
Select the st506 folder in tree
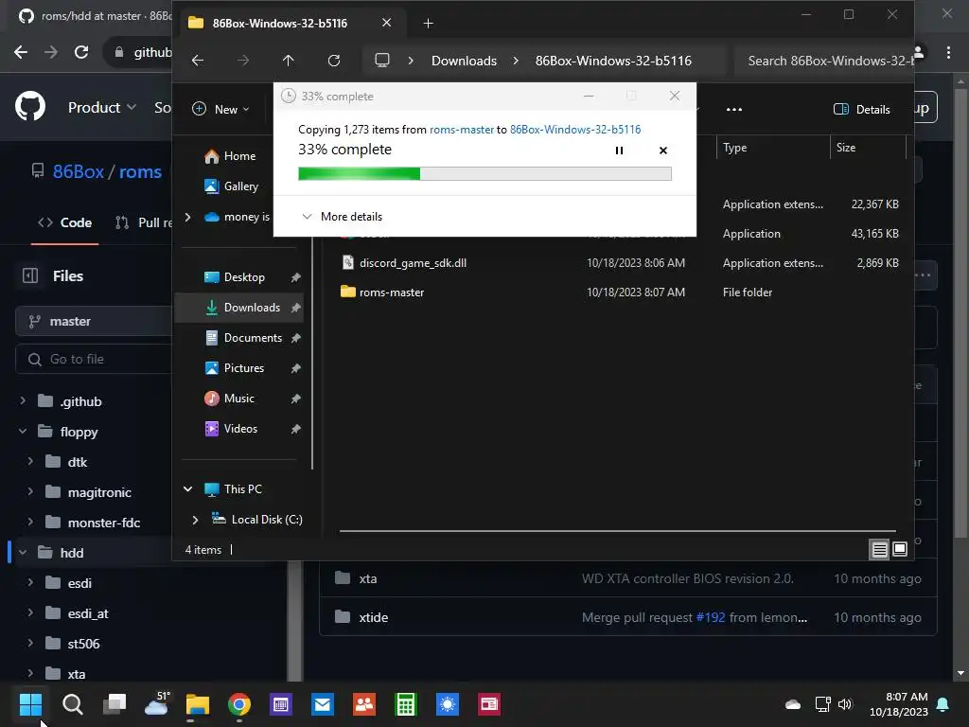click(83, 644)
